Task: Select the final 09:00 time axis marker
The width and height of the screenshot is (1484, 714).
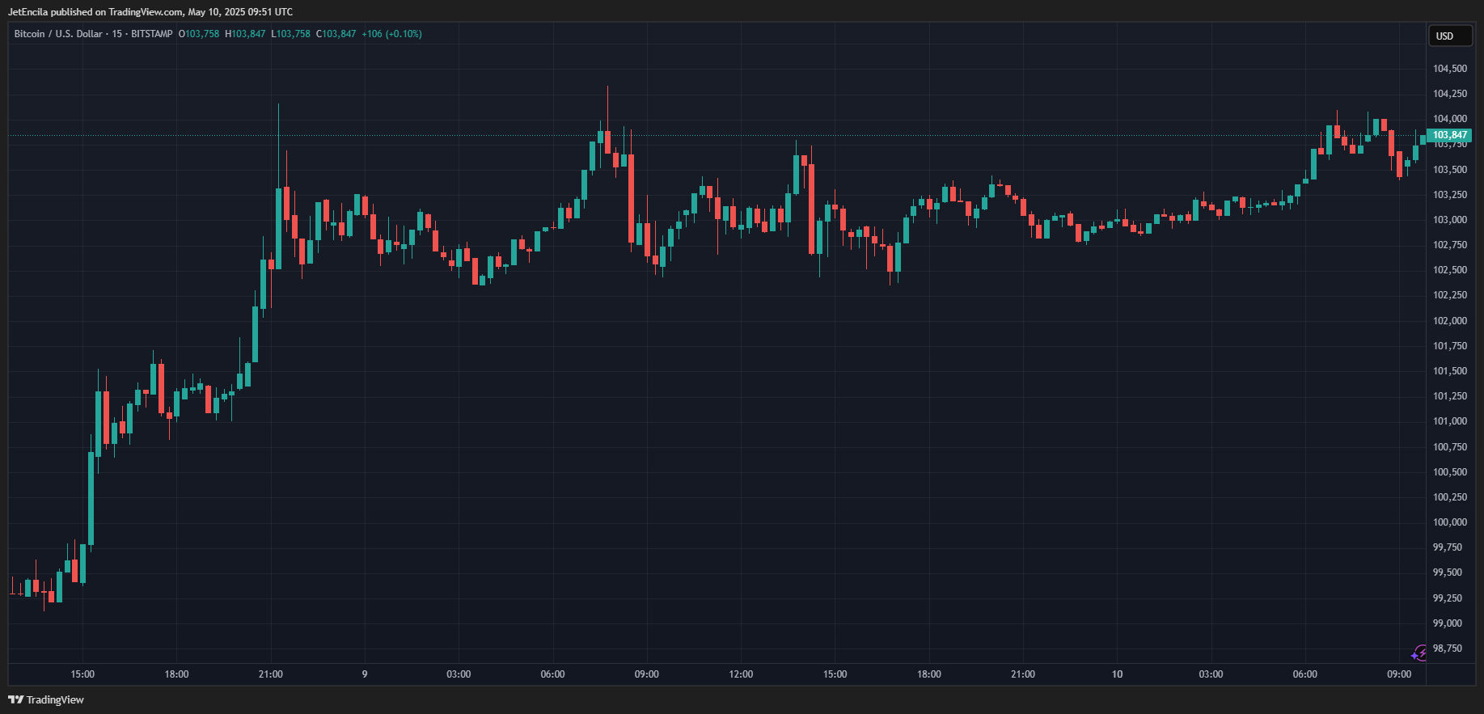Action: tap(1399, 674)
